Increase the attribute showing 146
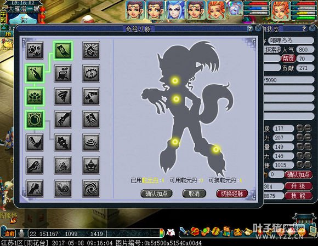This screenshot has height=246, width=318. pos(300,155)
